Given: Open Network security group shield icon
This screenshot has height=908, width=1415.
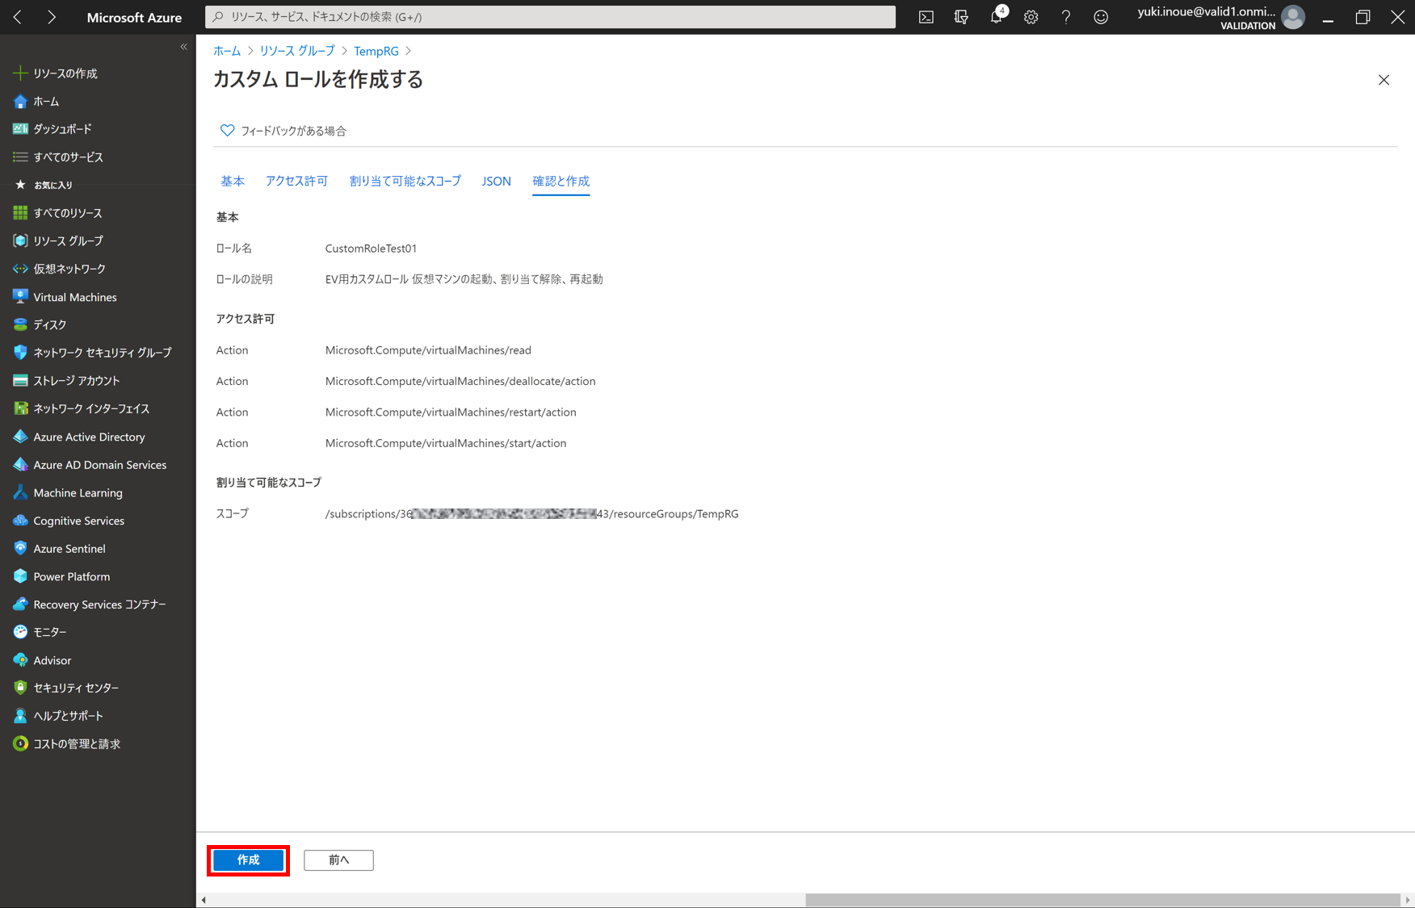Looking at the screenshot, I should pos(20,353).
